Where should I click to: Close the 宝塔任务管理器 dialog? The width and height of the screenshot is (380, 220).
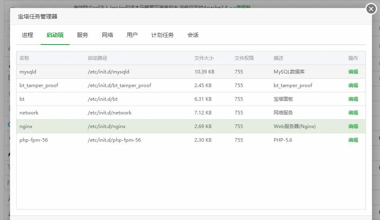371,8
